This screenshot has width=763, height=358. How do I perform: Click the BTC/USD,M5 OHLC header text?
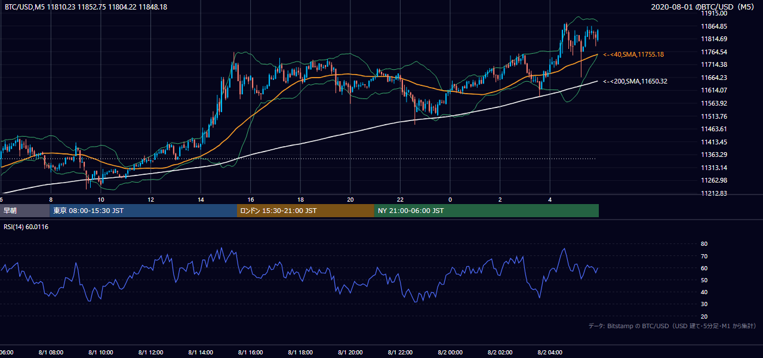tap(86, 7)
